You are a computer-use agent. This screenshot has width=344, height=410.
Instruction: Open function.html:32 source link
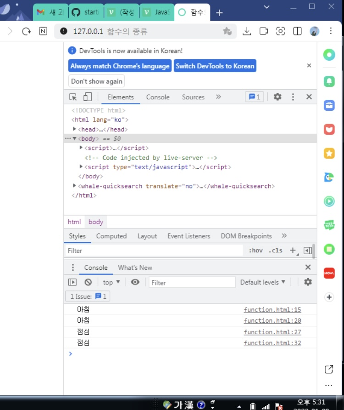click(x=272, y=343)
